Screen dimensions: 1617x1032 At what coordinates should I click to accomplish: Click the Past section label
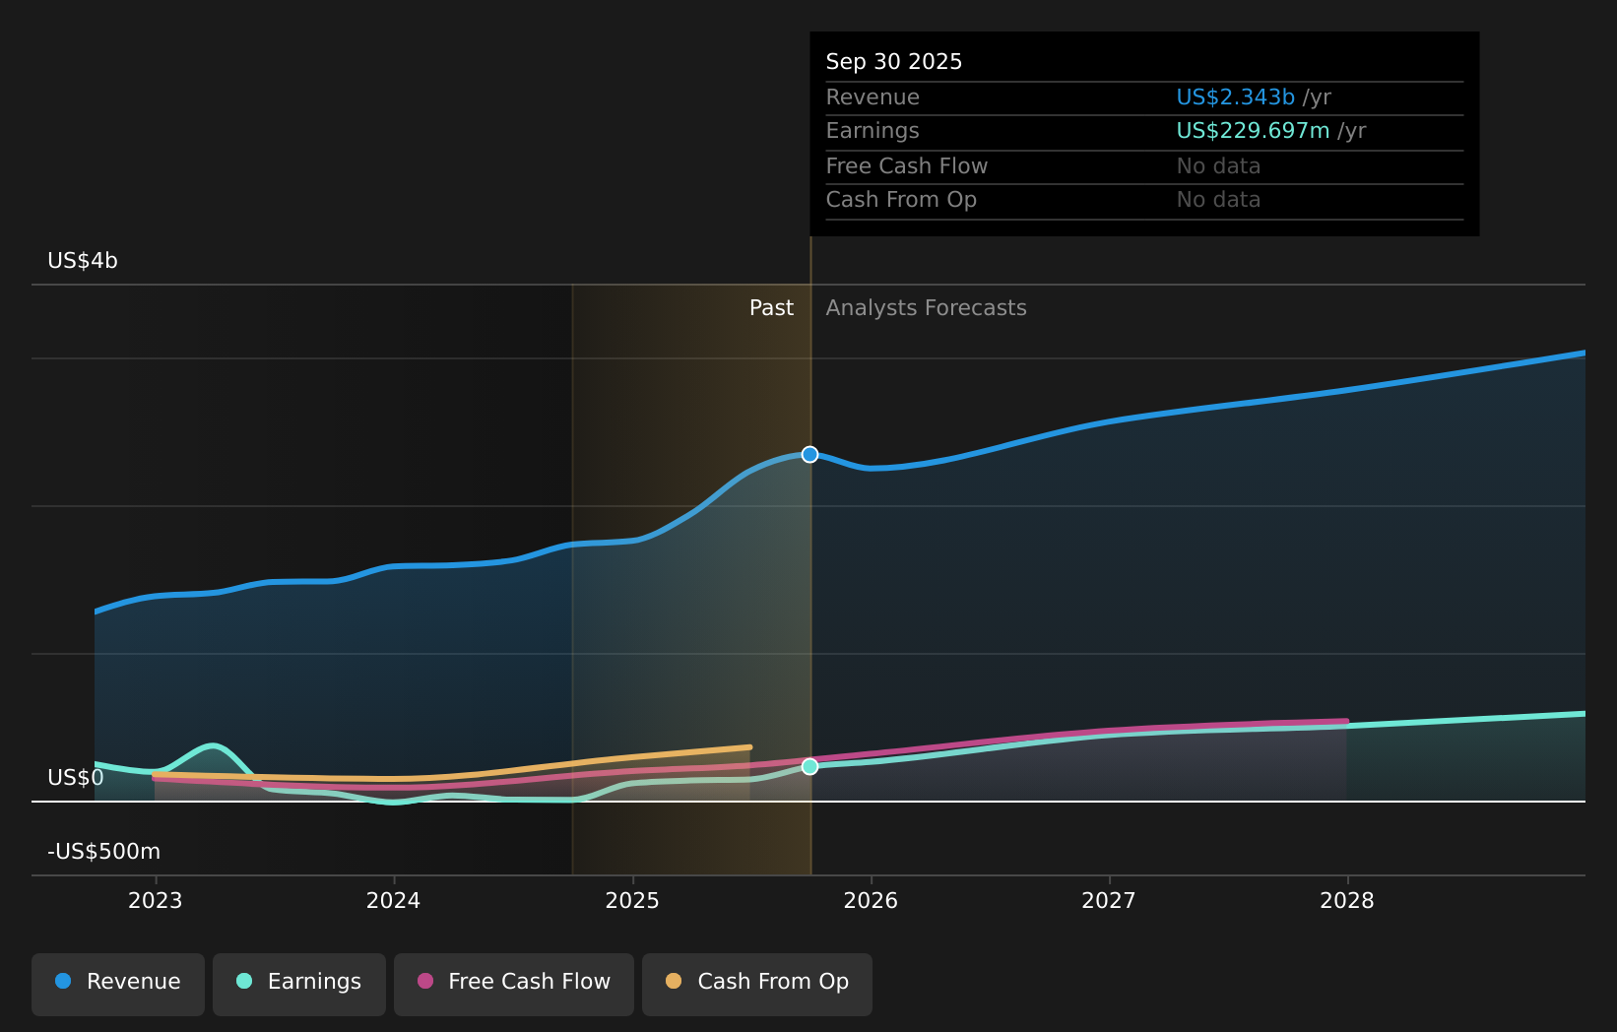(x=771, y=308)
